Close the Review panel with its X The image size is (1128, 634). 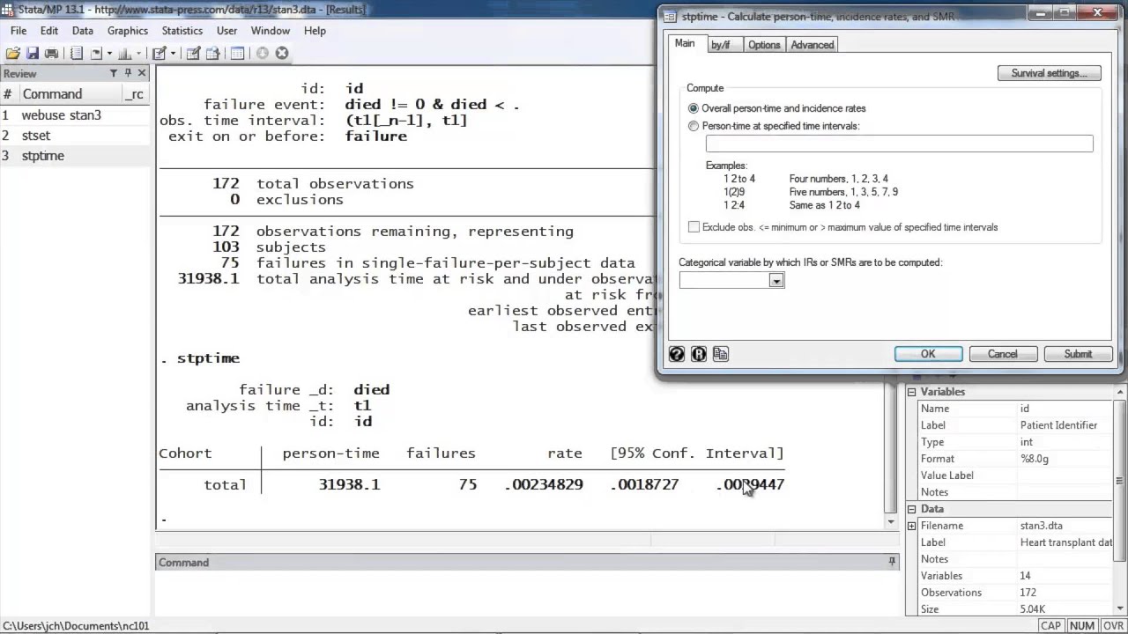tap(142, 73)
